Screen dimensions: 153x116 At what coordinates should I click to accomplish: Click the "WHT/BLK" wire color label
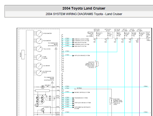tap(79, 88)
